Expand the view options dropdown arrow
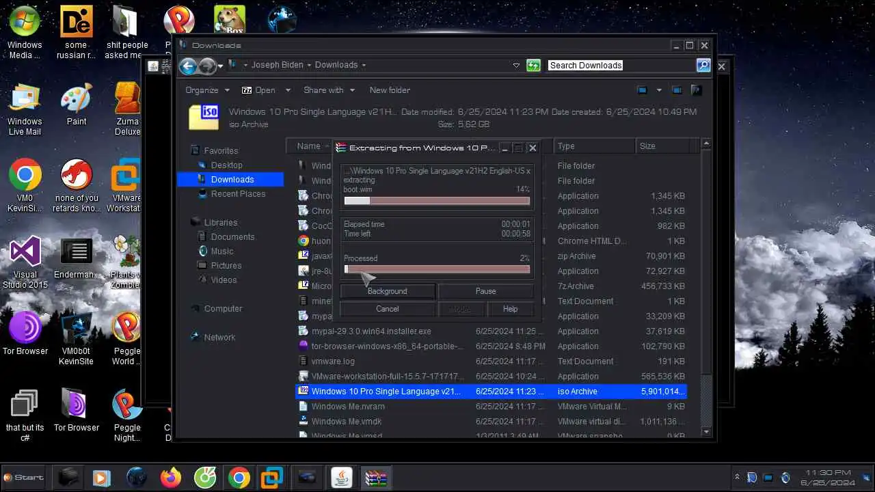This screenshot has height=492, width=875. point(659,90)
